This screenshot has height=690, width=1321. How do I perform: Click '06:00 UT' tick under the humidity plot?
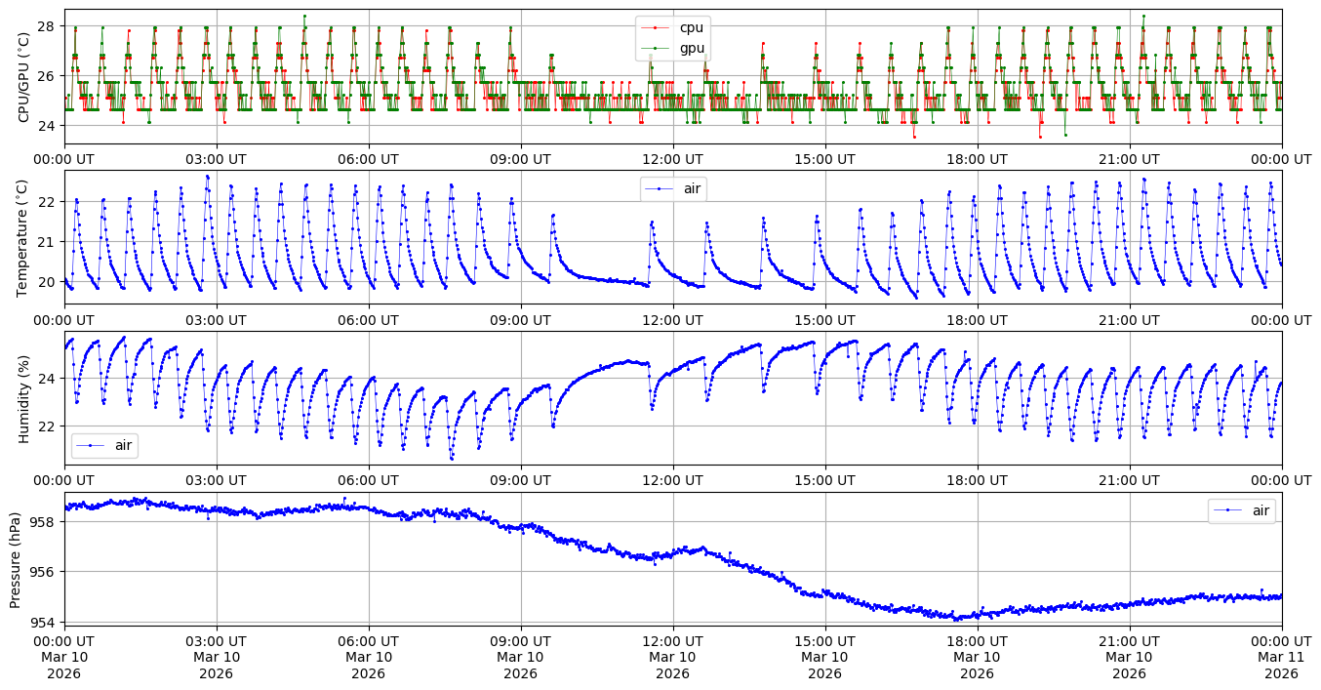pyautogui.click(x=369, y=479)
